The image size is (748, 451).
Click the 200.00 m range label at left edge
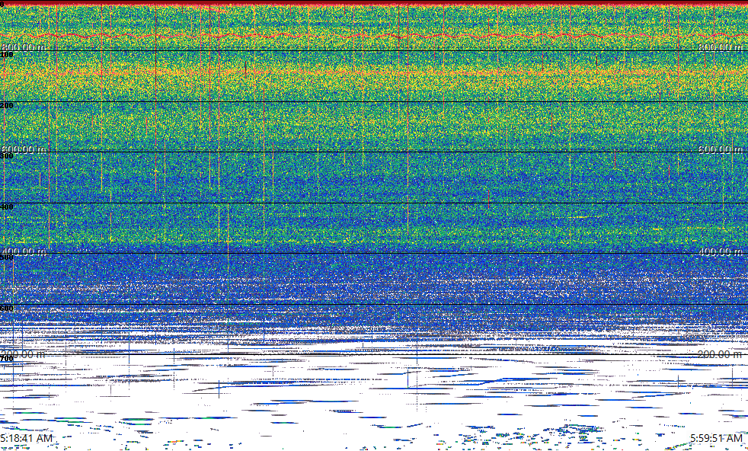[24, 354]
